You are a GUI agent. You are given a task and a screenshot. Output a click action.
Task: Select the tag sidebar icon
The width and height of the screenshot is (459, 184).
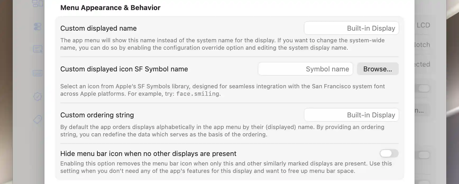click(38, 119)
